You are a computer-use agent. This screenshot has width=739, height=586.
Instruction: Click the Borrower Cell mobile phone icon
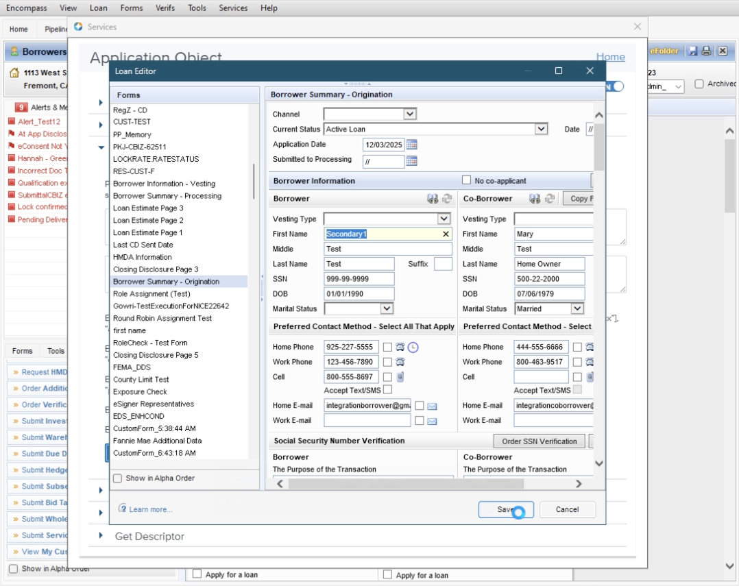point(400,377)
